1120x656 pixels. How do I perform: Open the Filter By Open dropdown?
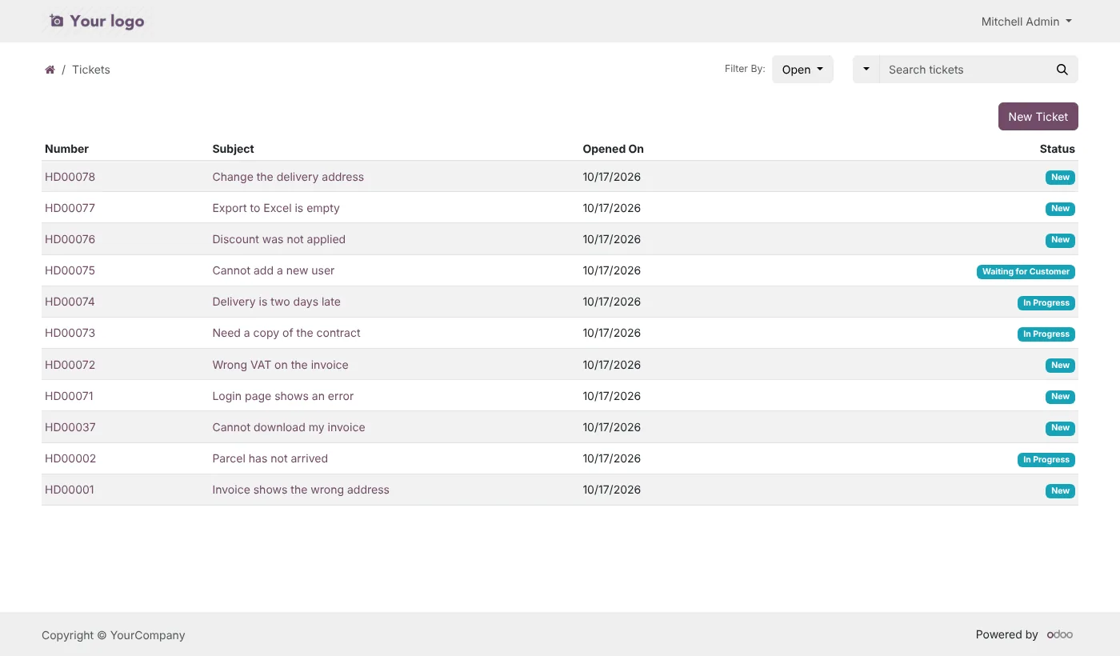[x=802, y=70]
